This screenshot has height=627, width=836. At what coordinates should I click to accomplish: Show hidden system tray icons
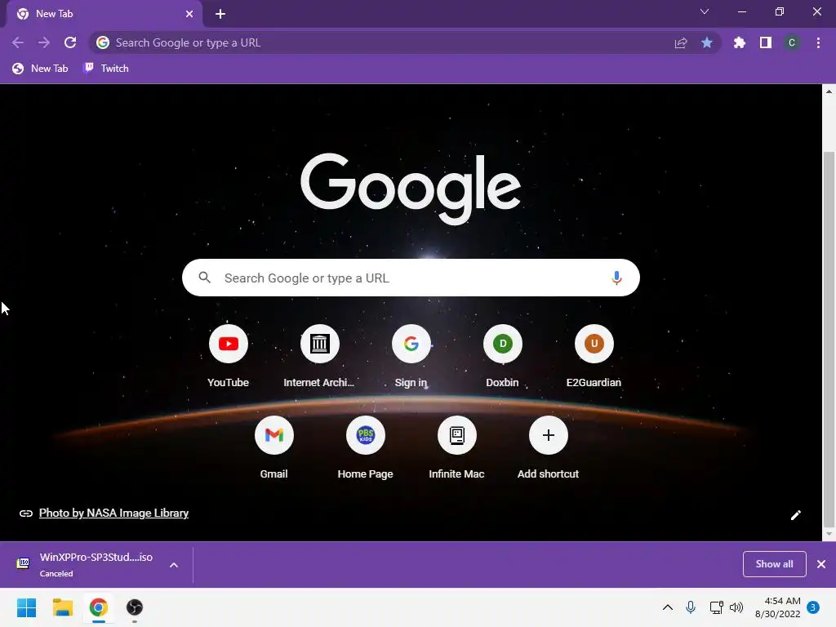point(668,607)
